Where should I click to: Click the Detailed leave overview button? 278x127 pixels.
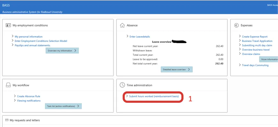tap(177, 70)
